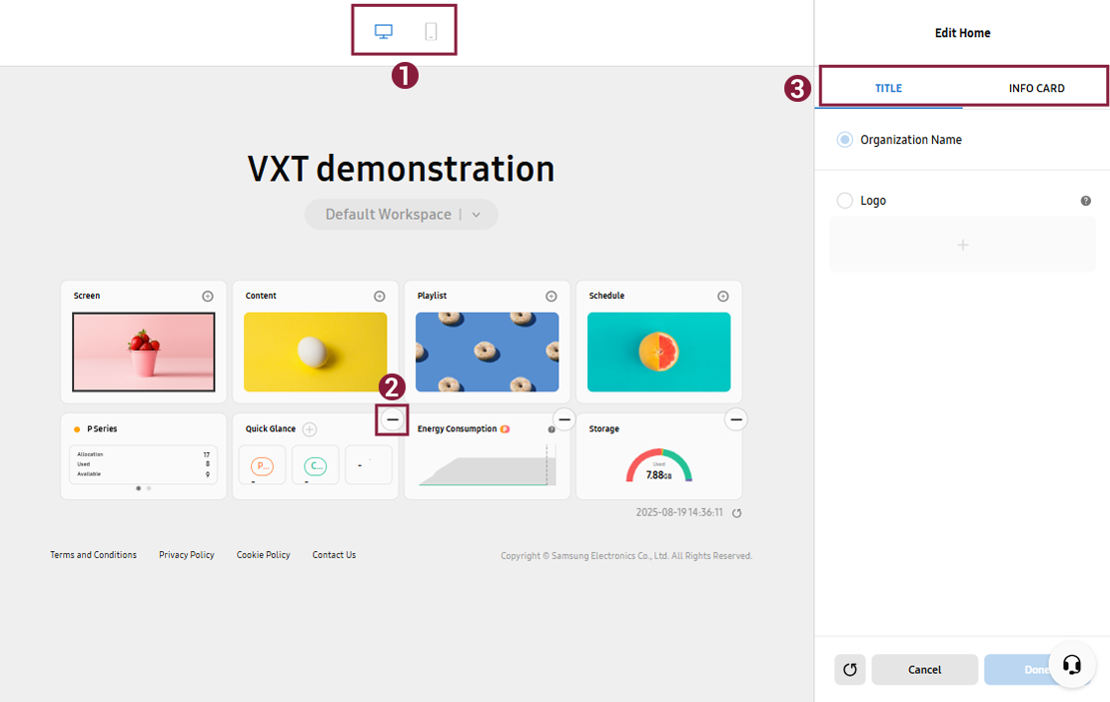Reset Edit Home changes with circular arrow
This screenshot has width=1110, height=702.
pyautogui.click(x=850, y=670)
